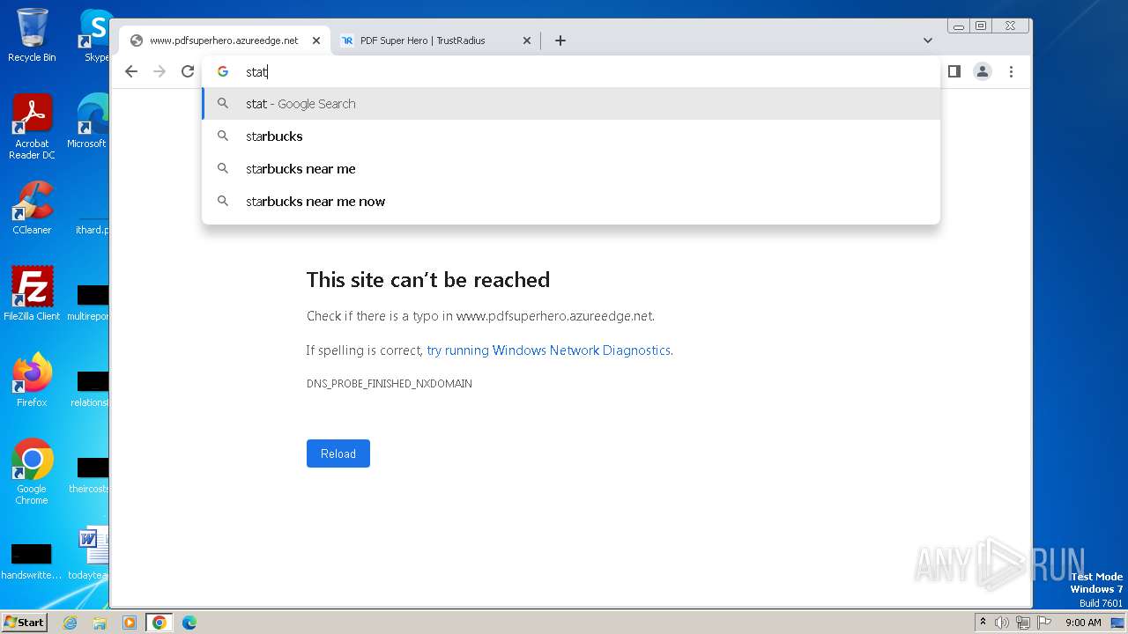Open Internet Explorer from taskbar
The width and height of the screenshot is (1128, 634).
(70, 623)
